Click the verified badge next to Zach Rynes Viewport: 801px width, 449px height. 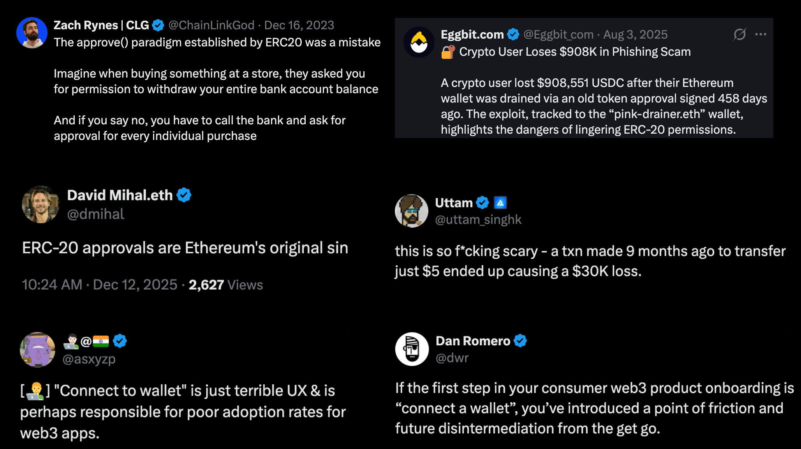[x=157, y=25]
